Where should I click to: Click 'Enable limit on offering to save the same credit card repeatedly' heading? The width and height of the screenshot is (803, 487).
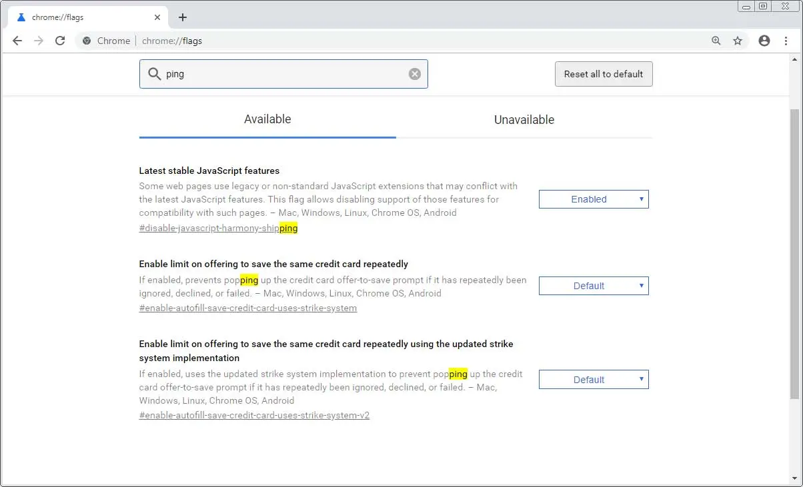[x=273, y=264]
